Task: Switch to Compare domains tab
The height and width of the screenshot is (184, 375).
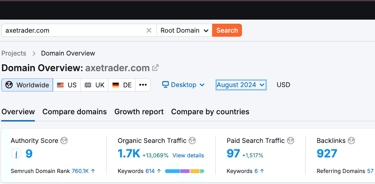Action: (75, 112)
